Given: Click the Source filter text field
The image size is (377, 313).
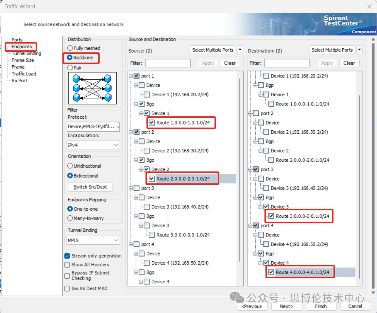Looking at the screenshot, I should [x=168, y=63].
